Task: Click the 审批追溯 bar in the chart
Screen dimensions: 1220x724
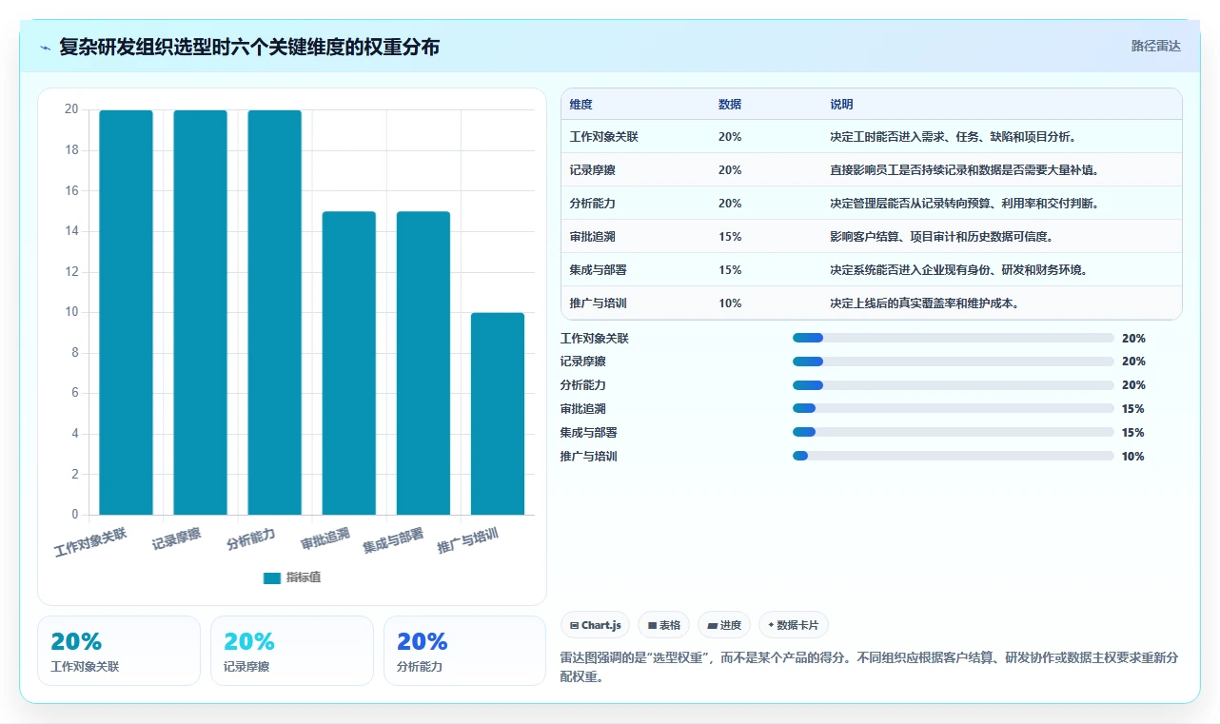Action: pos(348,363)
